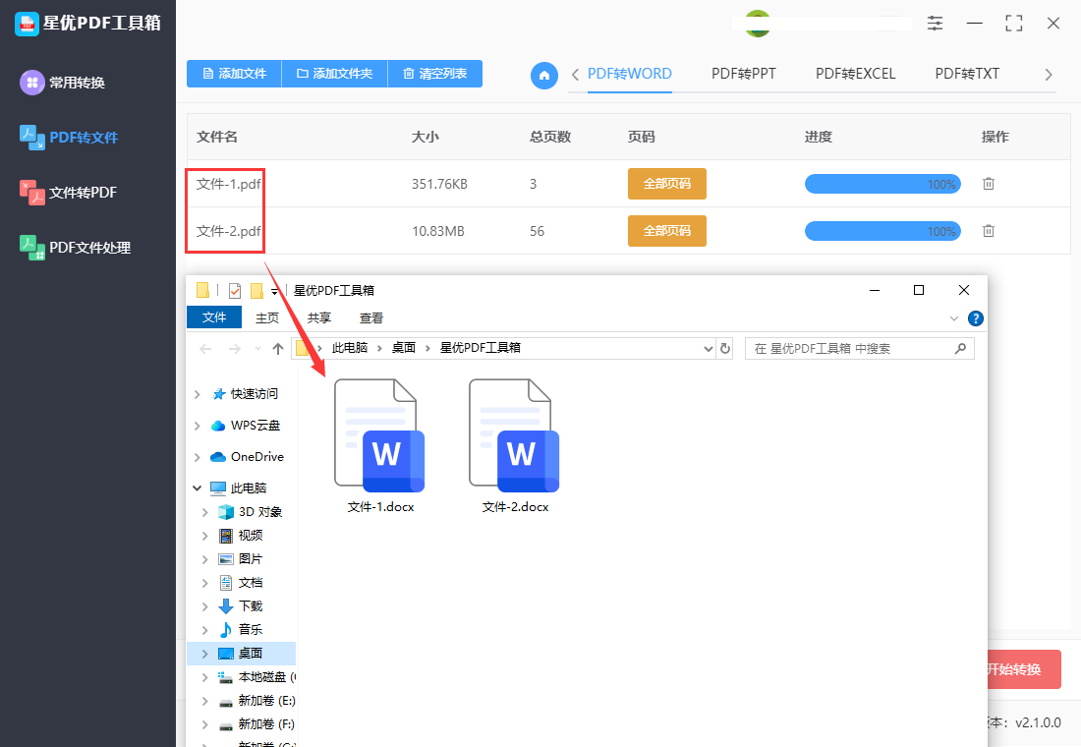The height and width of the screenshot is (747, 1081).
Task: Open 文件-2.docx Word file icon
Action: (x=514, y=435)
